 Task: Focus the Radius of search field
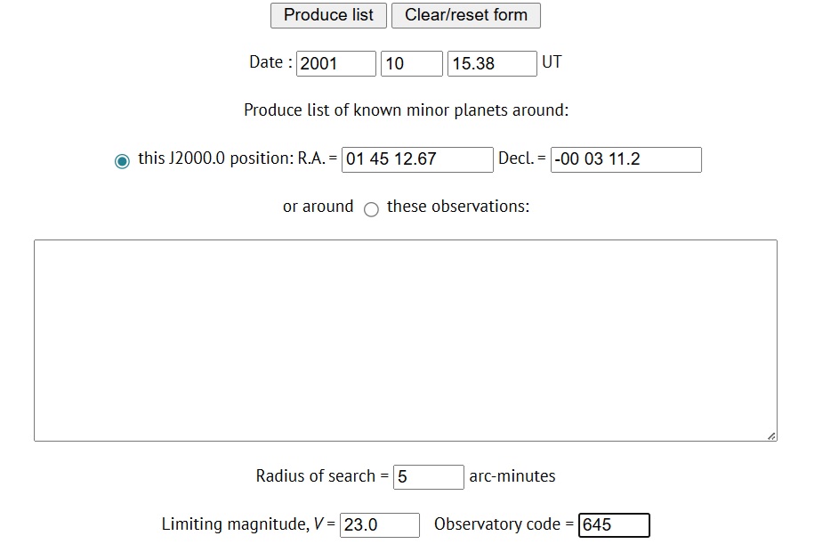point(429,477)
